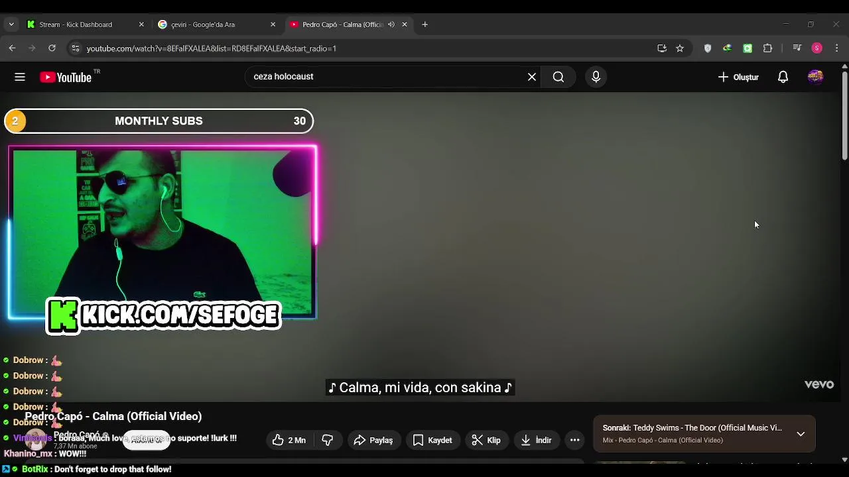The width and height of the screenshot is (849, 477).
Task: Click the Abone ol subscribe button
Action: point(147,440)
